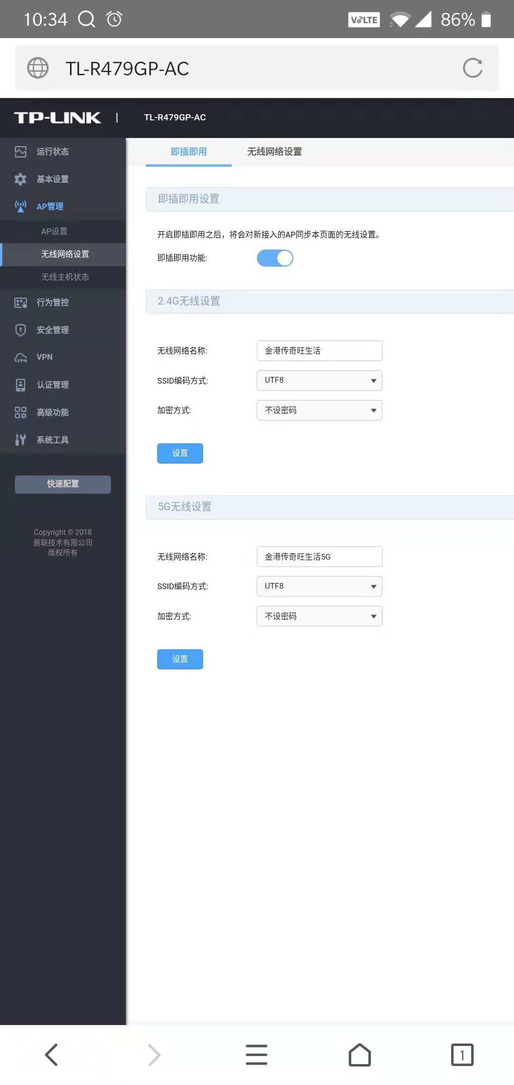This screenshot has width=514, height=1085.
Task: Click the 系统工具 tools icon
Action: click(20, 440)
